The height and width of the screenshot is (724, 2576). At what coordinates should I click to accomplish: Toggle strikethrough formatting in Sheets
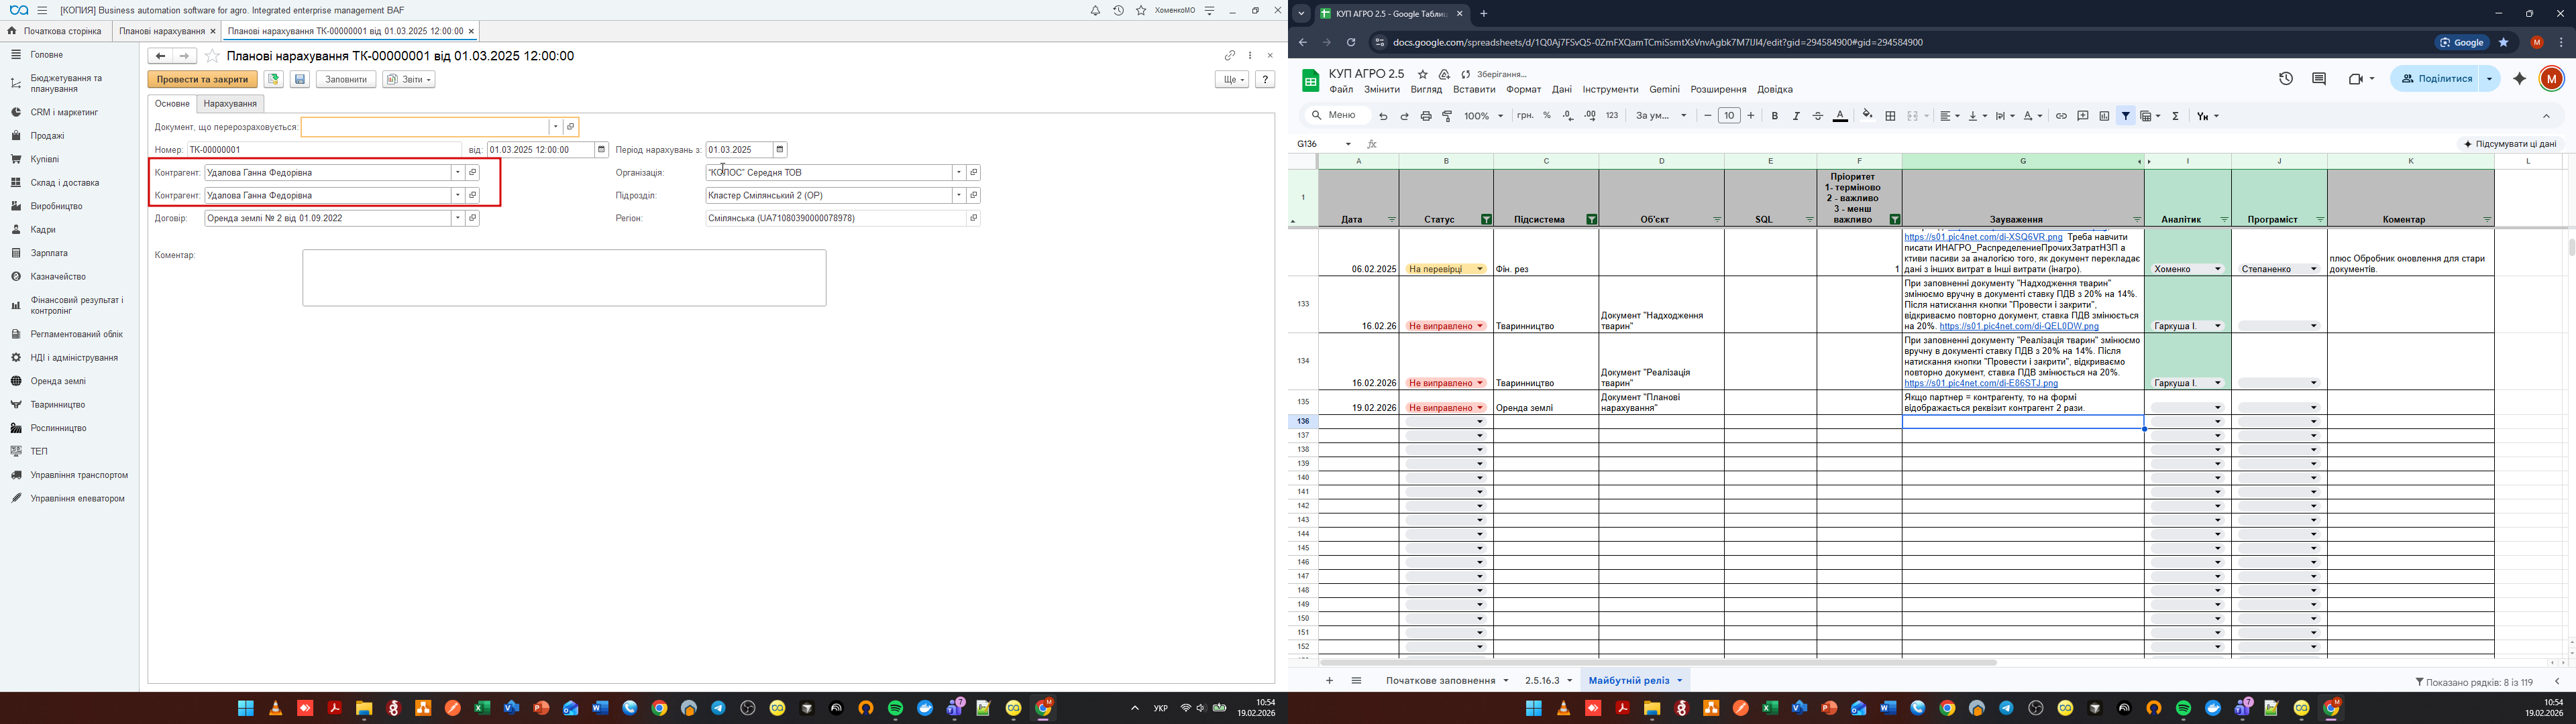(x=1818, y=116)
